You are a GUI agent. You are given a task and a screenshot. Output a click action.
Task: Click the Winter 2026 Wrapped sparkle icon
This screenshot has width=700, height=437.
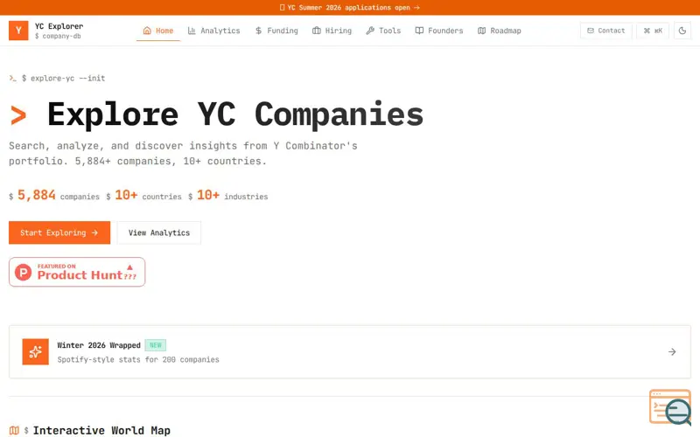35,352
